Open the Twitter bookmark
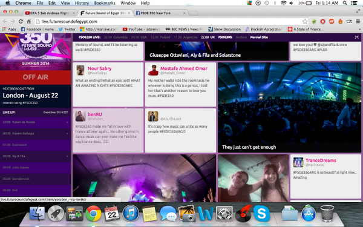This screenshot has height=227, width=363. [67, 29]
